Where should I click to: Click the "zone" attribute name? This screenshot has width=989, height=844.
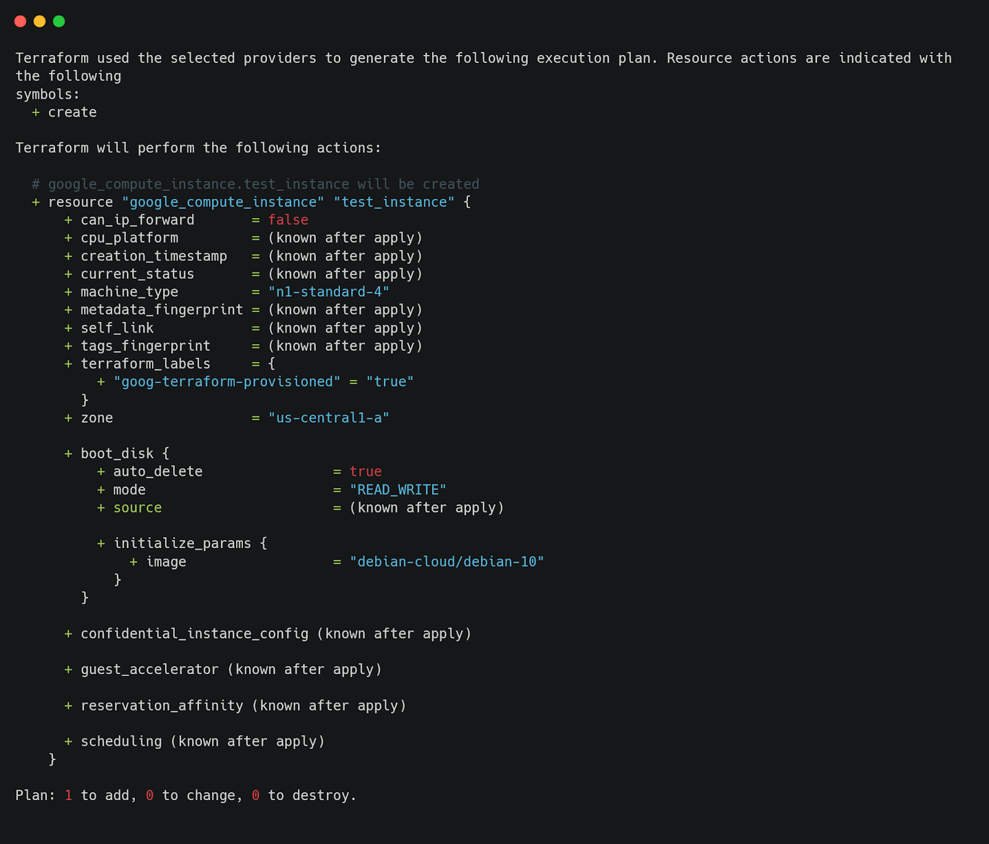point(97,418)
